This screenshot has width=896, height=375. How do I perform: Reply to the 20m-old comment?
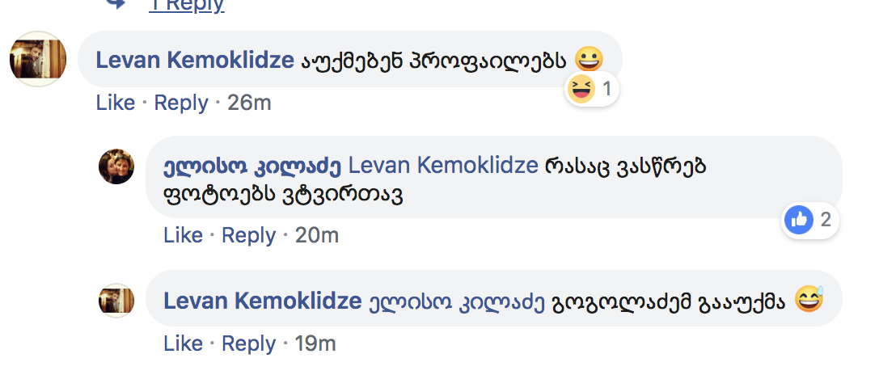(x=249, y=235)
